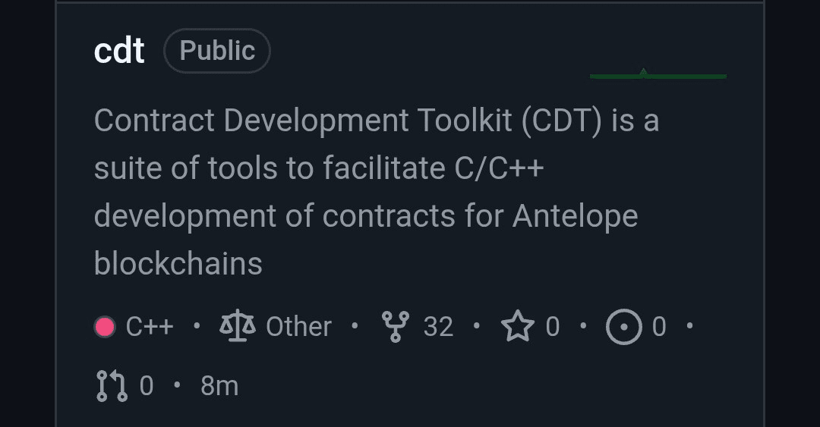Click the license balance scale icon

[x=238, y=325]
